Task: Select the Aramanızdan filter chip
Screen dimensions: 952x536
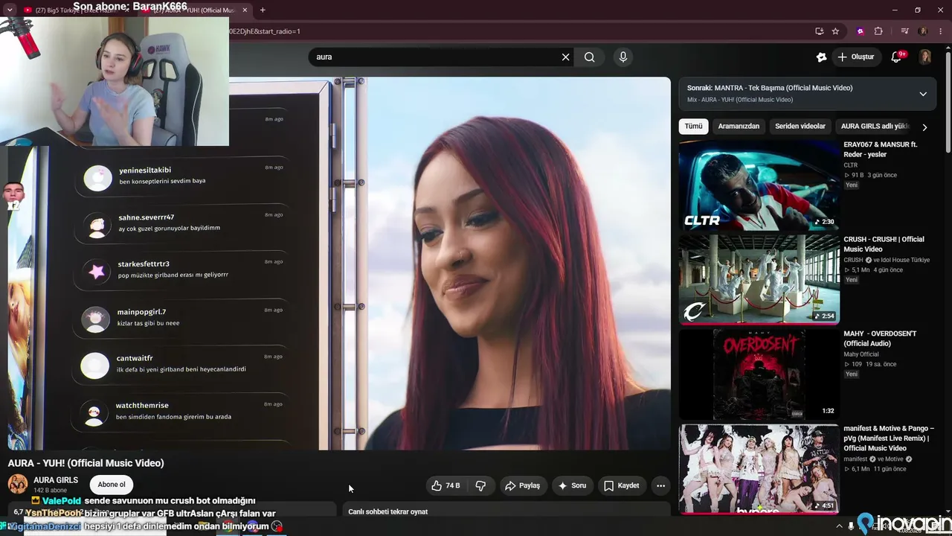Action: [x=739, y=127]
